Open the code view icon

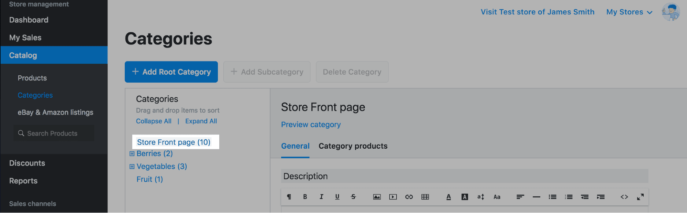coord(624,197)
